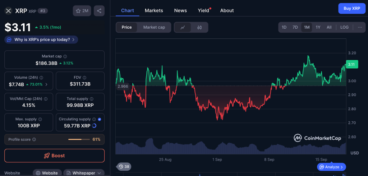Click the Buy XRP button
This screenshot has height=176, width=368.
[351, 8]
